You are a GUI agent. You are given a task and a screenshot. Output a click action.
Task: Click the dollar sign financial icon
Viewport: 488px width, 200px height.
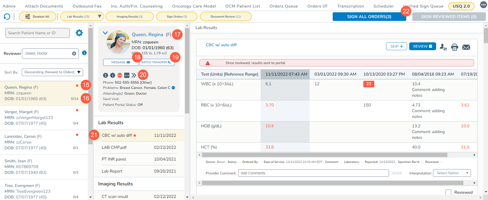(x=106, y=75)
